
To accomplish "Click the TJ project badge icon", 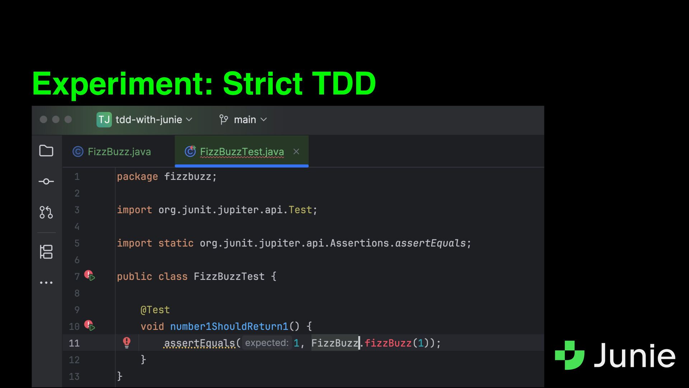I will (104, 120).
